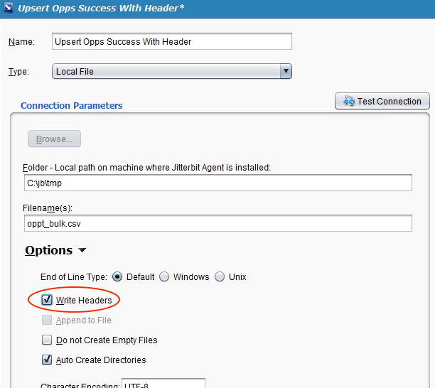The width and height of the screenshot is (435, 388).
Task: Uncheck Auto Create Directories
Action: 48,360
